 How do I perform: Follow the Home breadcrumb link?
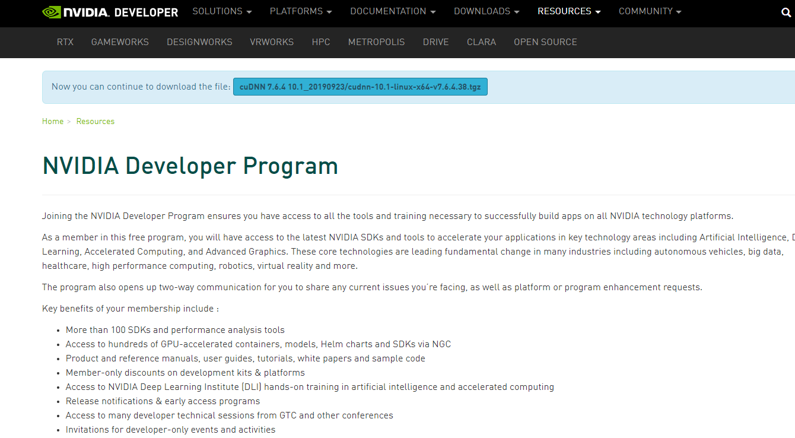(x=53, y=121)
